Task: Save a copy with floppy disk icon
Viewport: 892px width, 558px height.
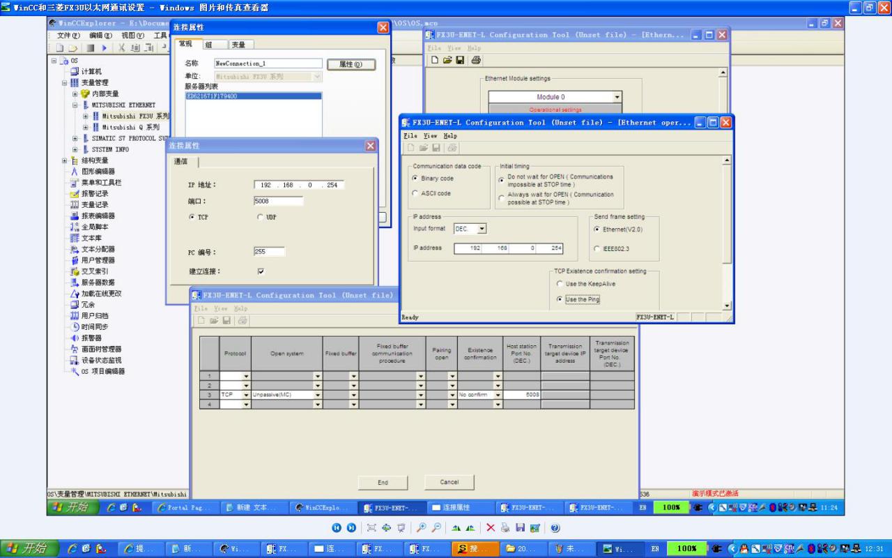Action: [520, 528]
